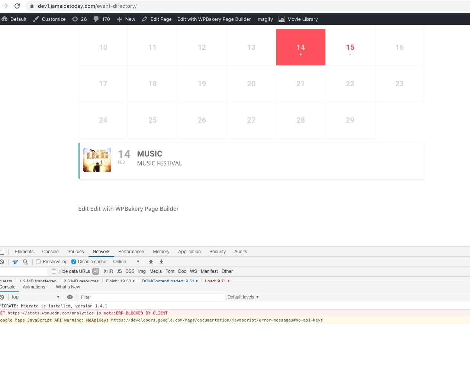Open the top JavaScript context dropdown
The image size is (470, 368).
pos(35,297)
